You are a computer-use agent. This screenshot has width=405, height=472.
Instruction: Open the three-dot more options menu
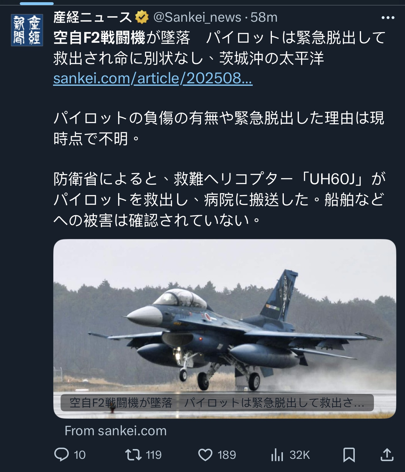(x=388, y=18)
